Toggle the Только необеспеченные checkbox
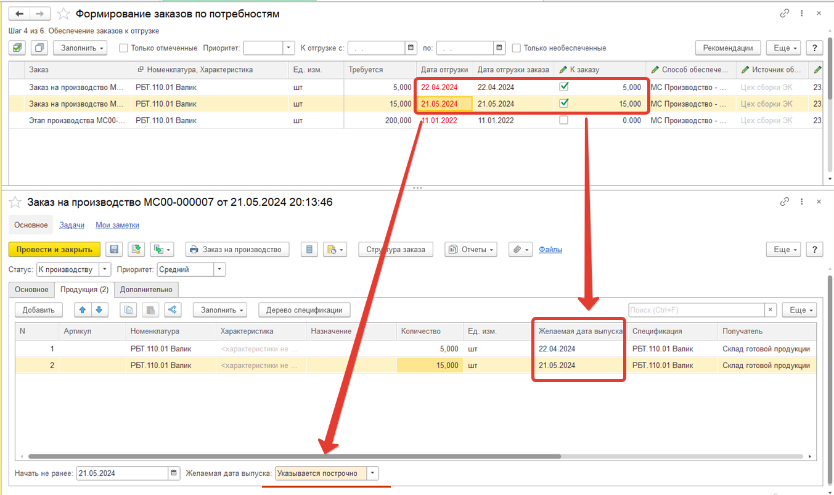Image resolution: width=834 pixels, height=495 pixels. pos(517,48)
